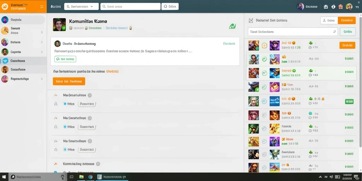The width and height of the screenshot is (362, 181).
Task: Click the user avatar left of the username
Action: click(300, 6)
